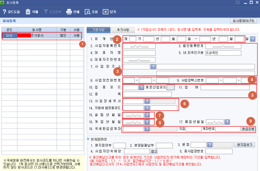Click the 표준산업코드 field
260x171 pixels.
170,87
